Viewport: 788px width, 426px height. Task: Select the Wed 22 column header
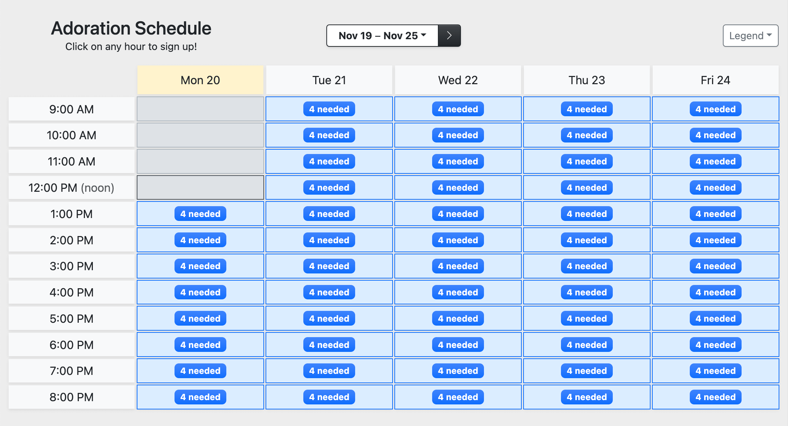click(458, 80)
